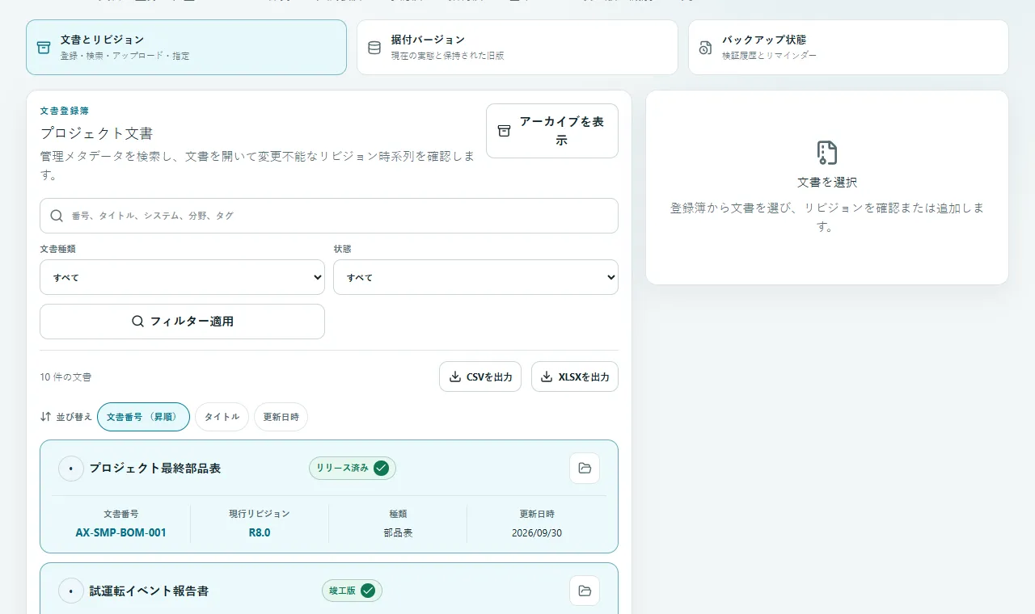Open the 文書種類 dropdown
The width and height of the screenshot is (1035, 614).
click(182, 277)
